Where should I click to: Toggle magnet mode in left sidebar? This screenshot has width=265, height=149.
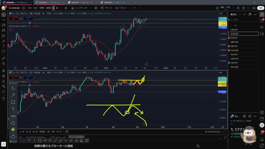point(4,71)
